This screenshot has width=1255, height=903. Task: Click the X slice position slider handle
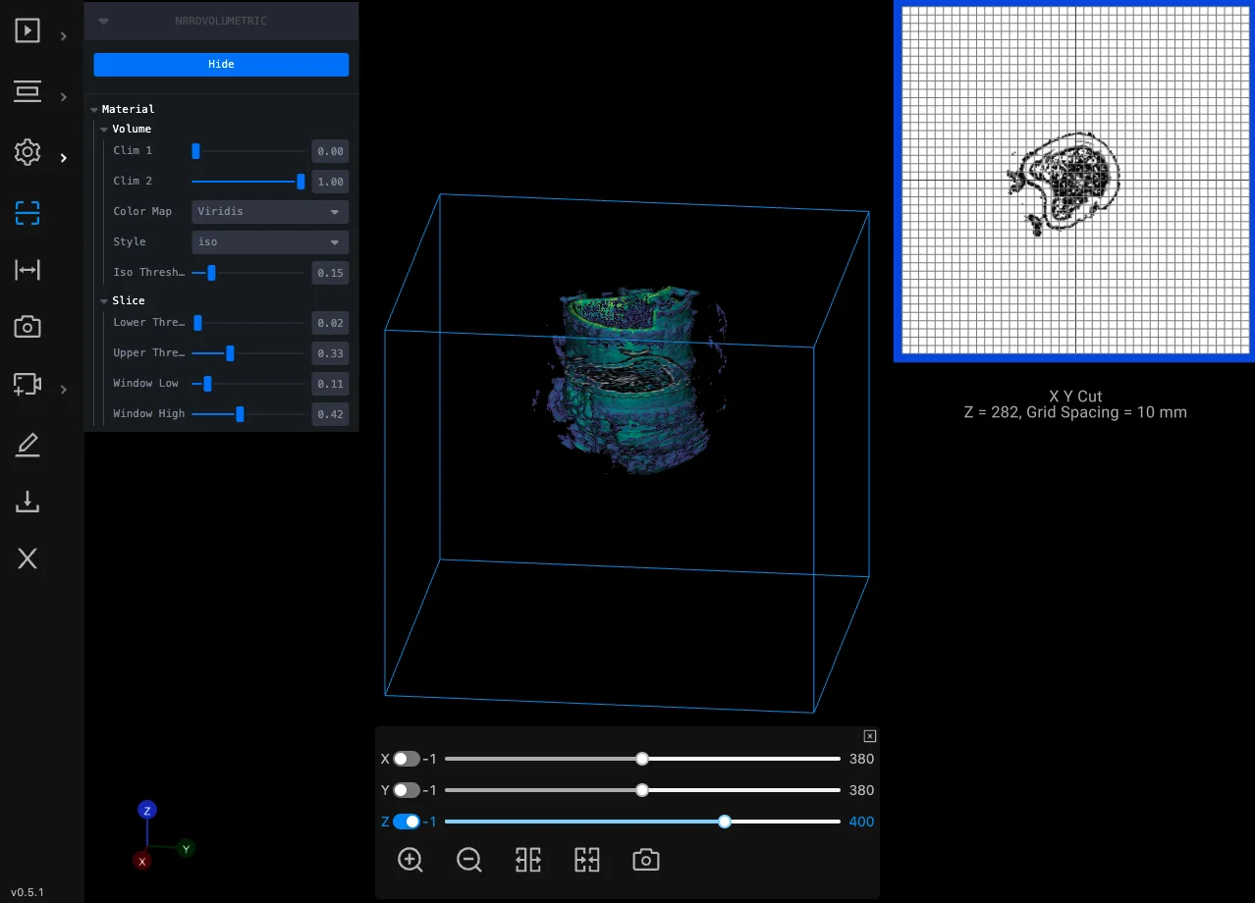pyautogui.click(x=642, y=759)
